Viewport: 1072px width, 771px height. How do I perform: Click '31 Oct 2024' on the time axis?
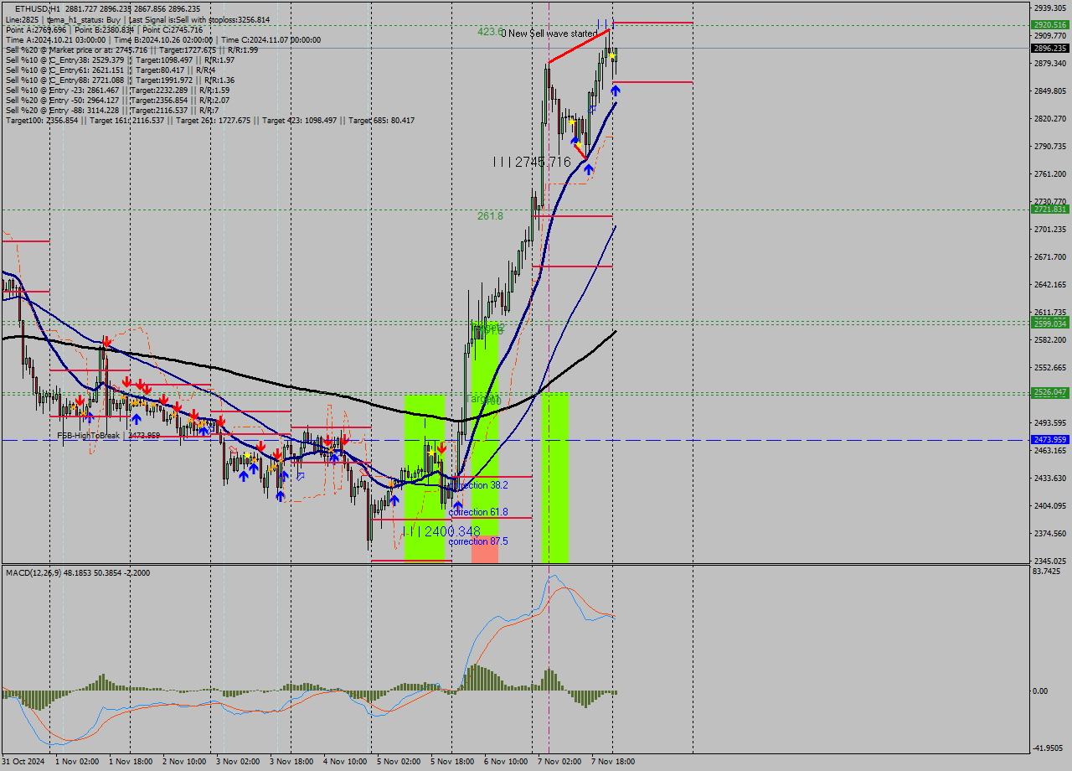[23, 762]
